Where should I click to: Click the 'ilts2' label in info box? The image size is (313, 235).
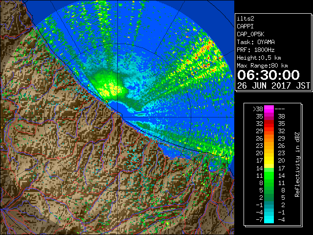[246, 19]
